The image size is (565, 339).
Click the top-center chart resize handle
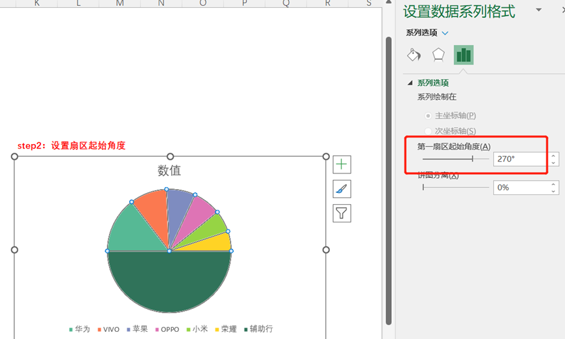[x=170, y=156]
